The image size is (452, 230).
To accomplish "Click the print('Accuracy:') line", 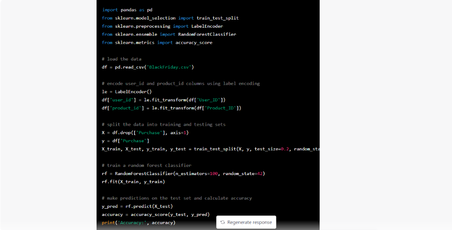I will 138,223.
